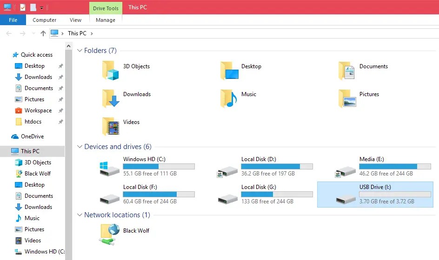Select Workspace in Quick access
The width and height of the screenshot is (439, 260).
coord(38,110)
